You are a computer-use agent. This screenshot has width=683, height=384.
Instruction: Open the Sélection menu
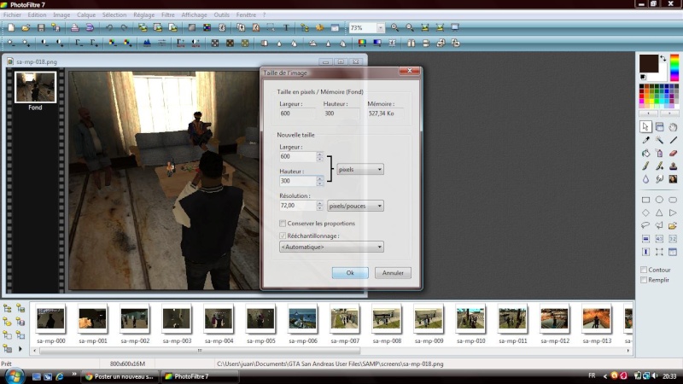(x=114, y=15)
